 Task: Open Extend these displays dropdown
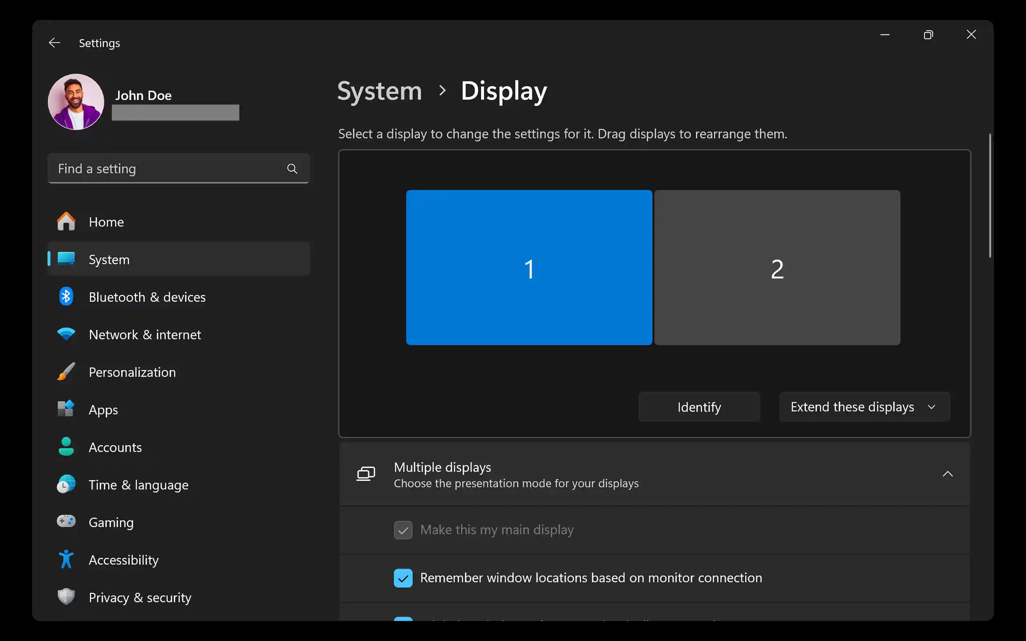click(x=864, y=407)
